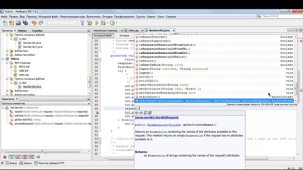
Task: Switch to the Службы tab
Action: tap(37, 31)
